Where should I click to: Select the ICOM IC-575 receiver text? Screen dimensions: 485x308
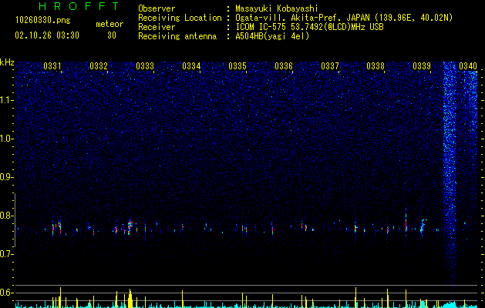[x=309, y=27]
